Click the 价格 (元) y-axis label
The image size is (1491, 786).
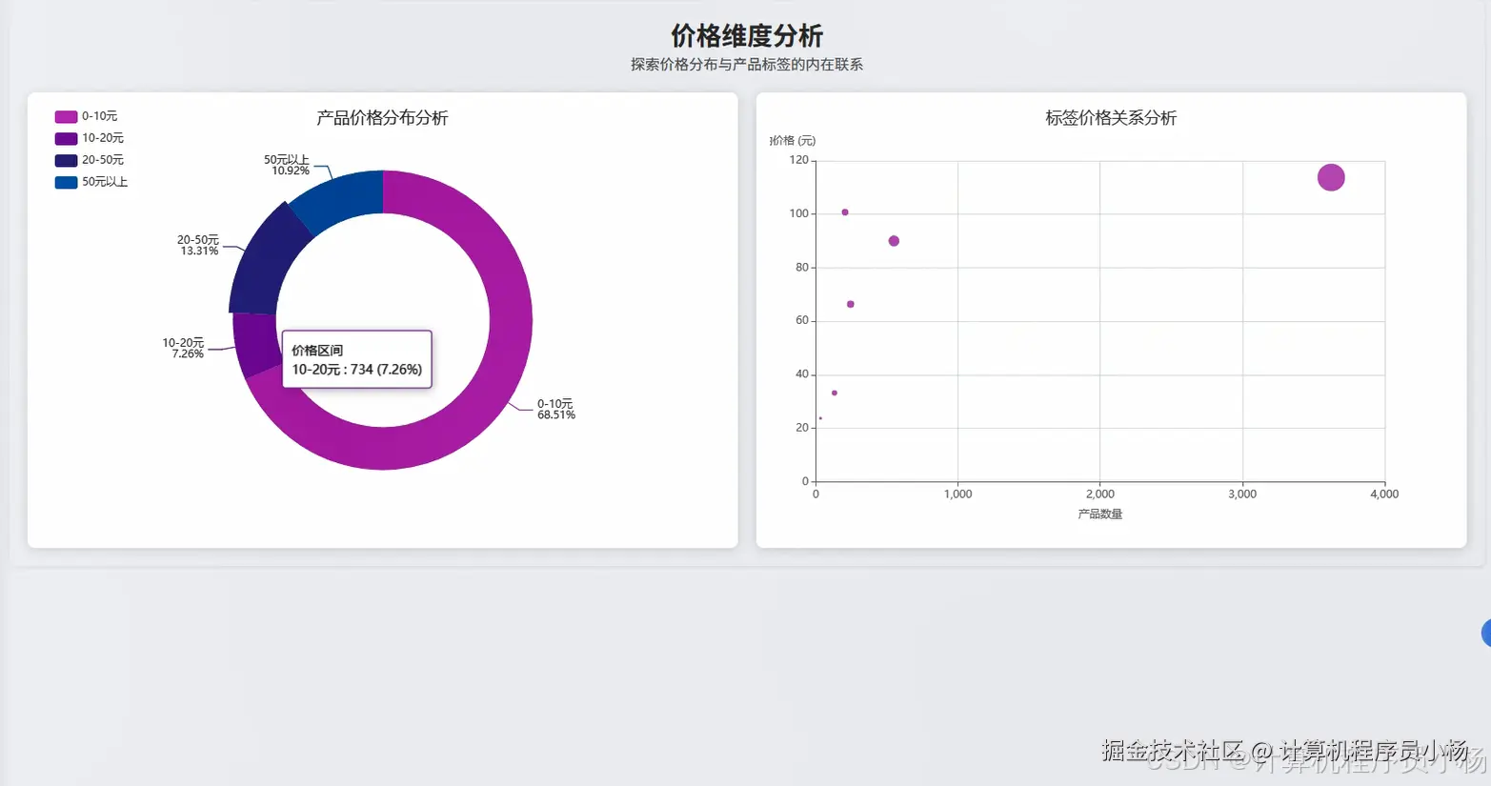click(793, 141)
